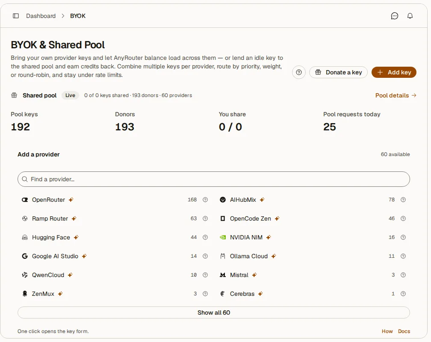Screen dimensions: 431x342
Task: Select the AIHubMix provider name
Action: point(243,200)
